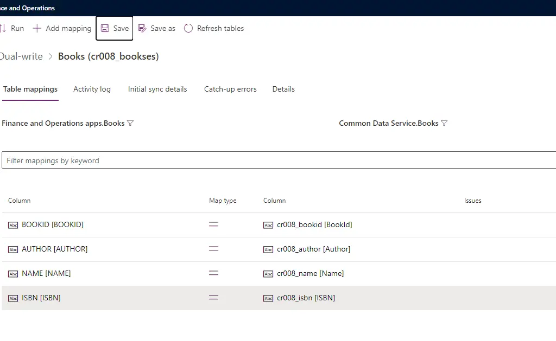Click the right Column header
The image size is (556, 341).
point(274,201)
